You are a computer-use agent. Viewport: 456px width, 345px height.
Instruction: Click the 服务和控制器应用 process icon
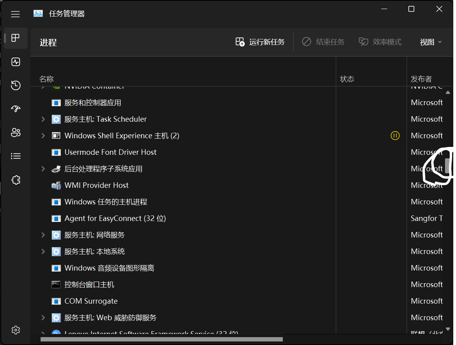[56, 103]
